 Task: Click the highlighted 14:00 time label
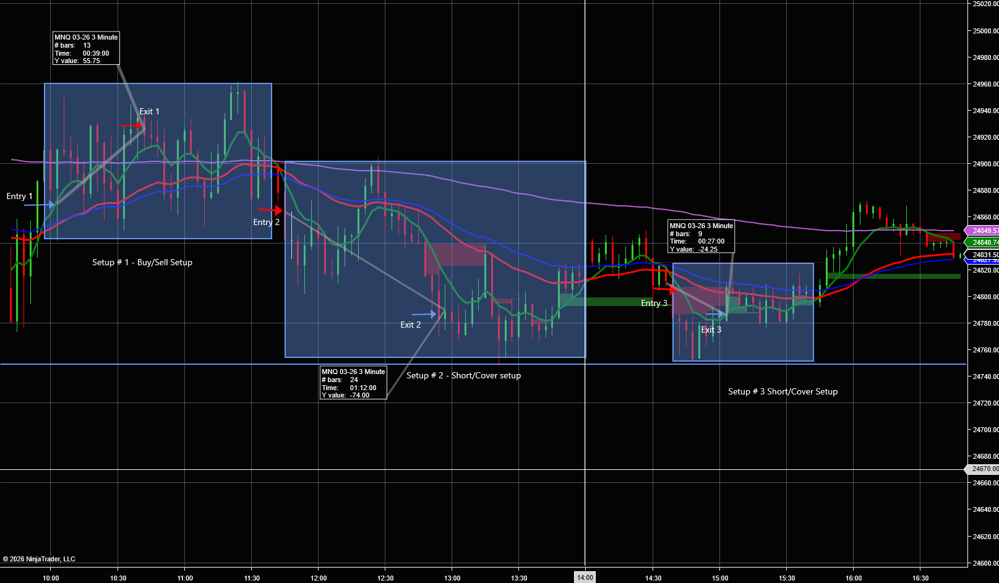pyautogui.click(x=585, y=577)
